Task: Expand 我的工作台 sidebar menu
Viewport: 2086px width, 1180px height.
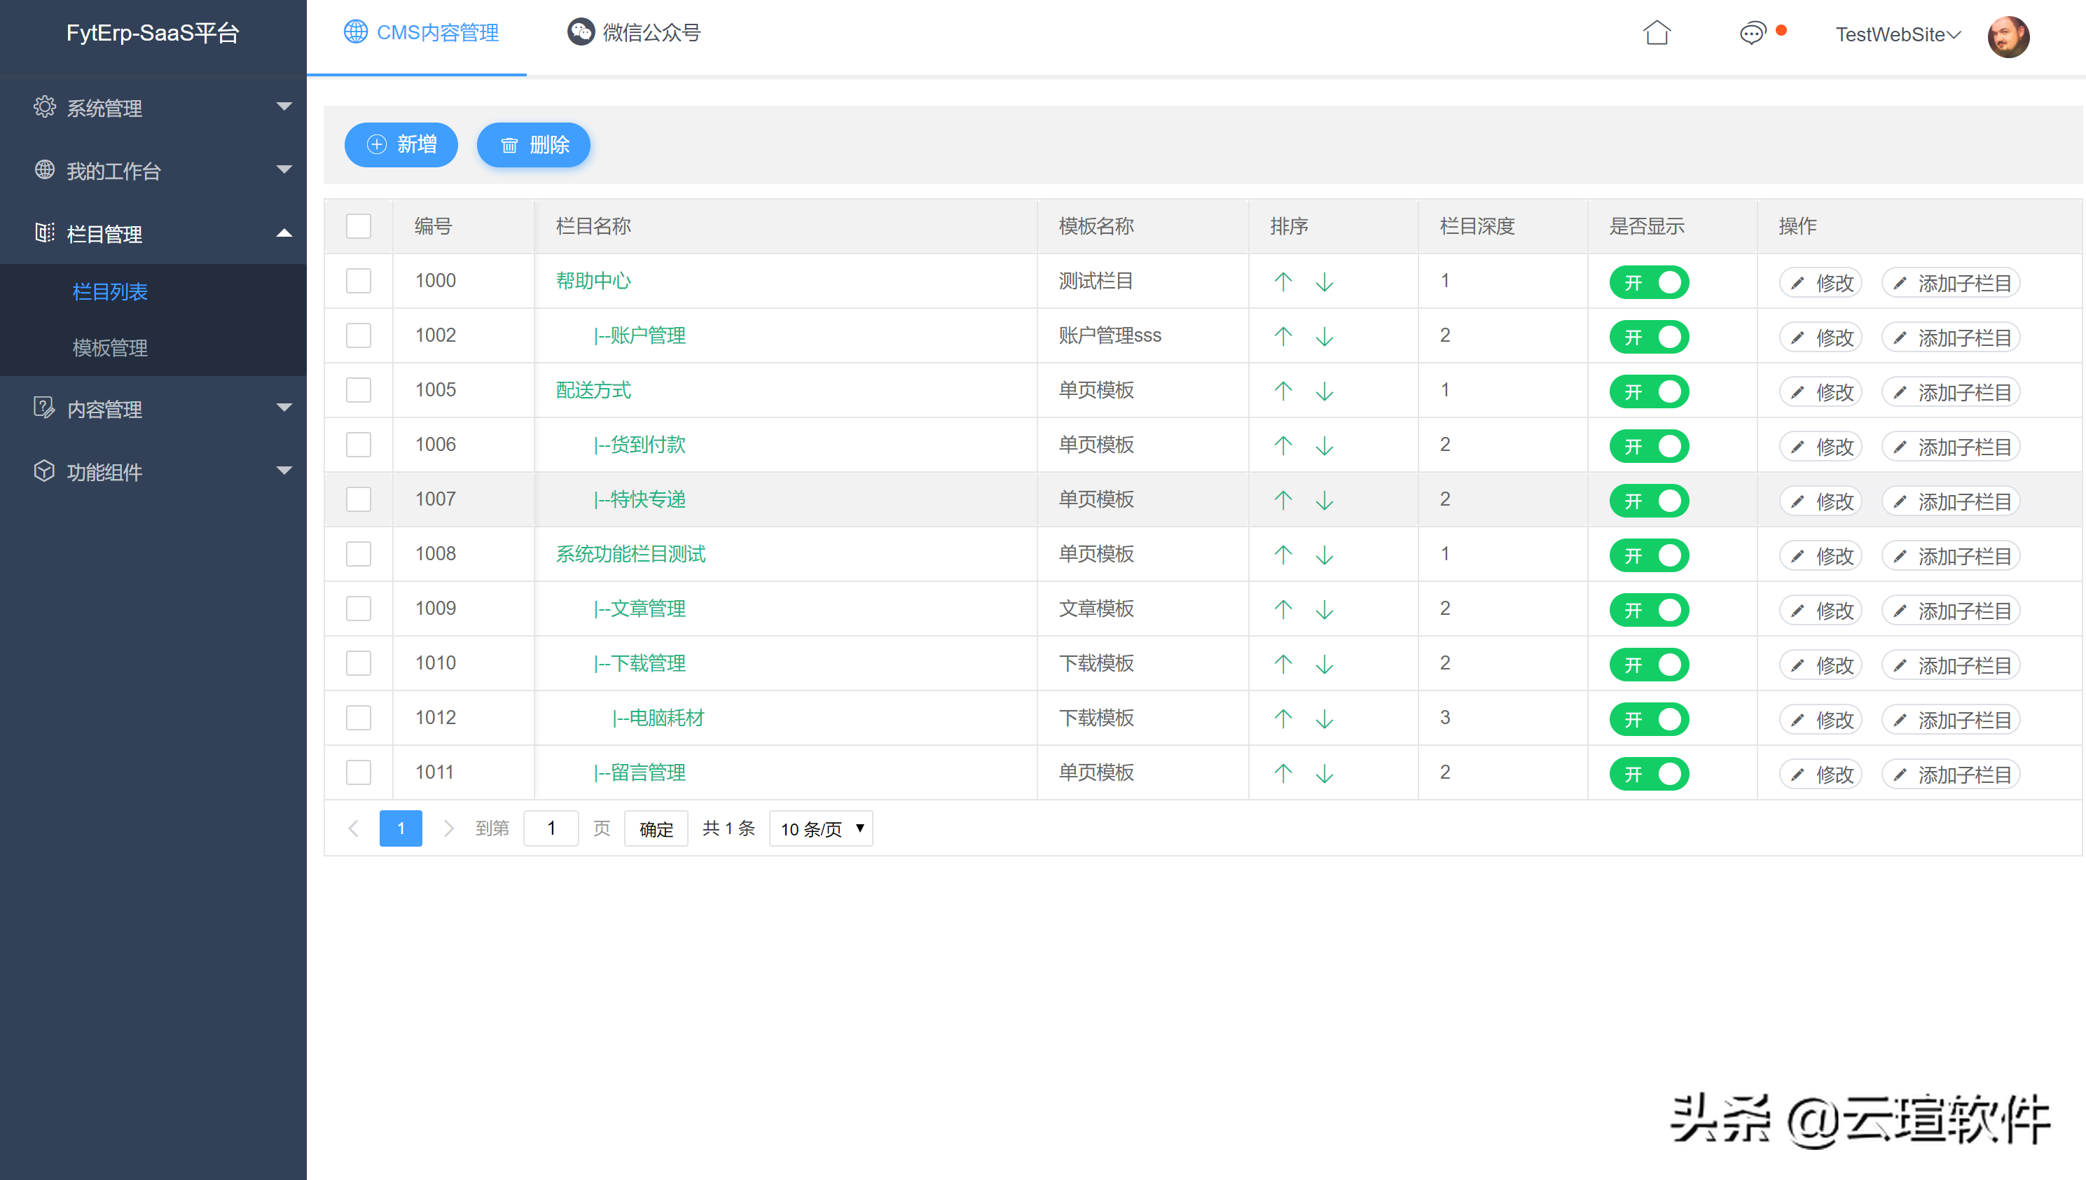Action: point(153,170)
